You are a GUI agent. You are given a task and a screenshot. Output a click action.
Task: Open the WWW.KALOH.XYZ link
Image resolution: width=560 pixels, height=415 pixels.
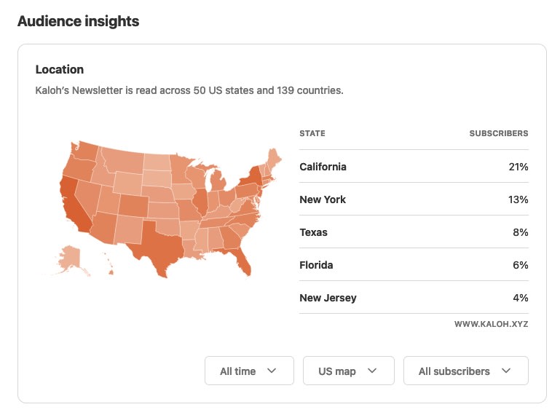[x=491, y=324]
